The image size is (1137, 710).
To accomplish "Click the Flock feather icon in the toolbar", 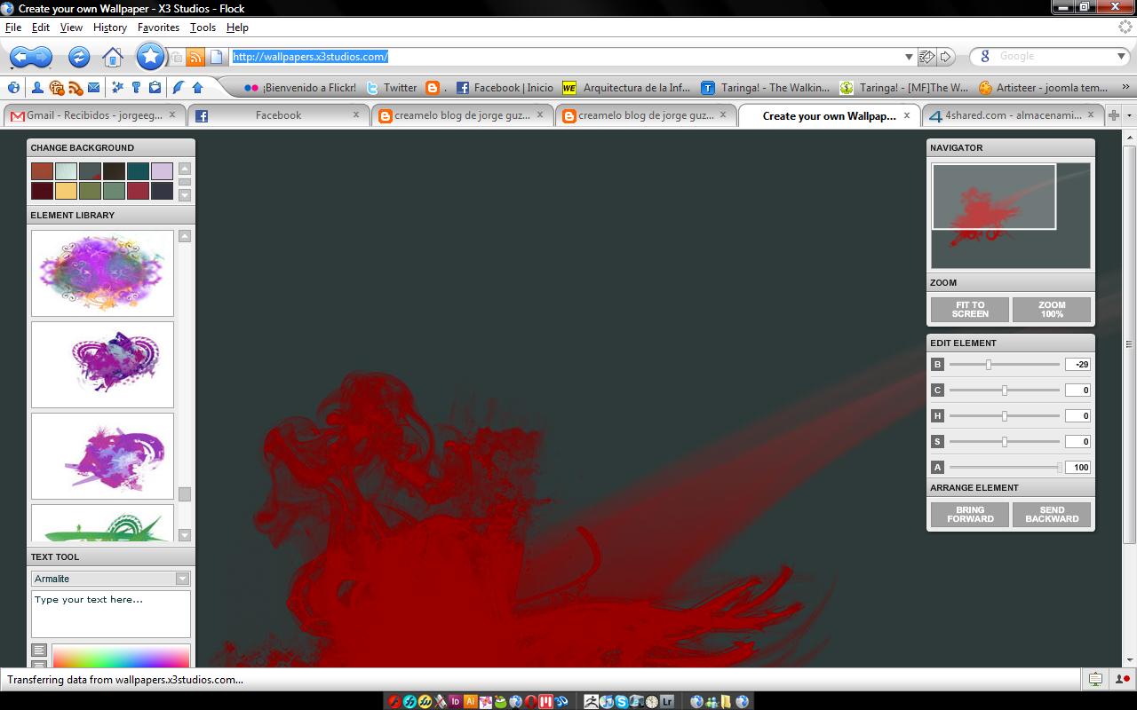I will pos(177,86).
